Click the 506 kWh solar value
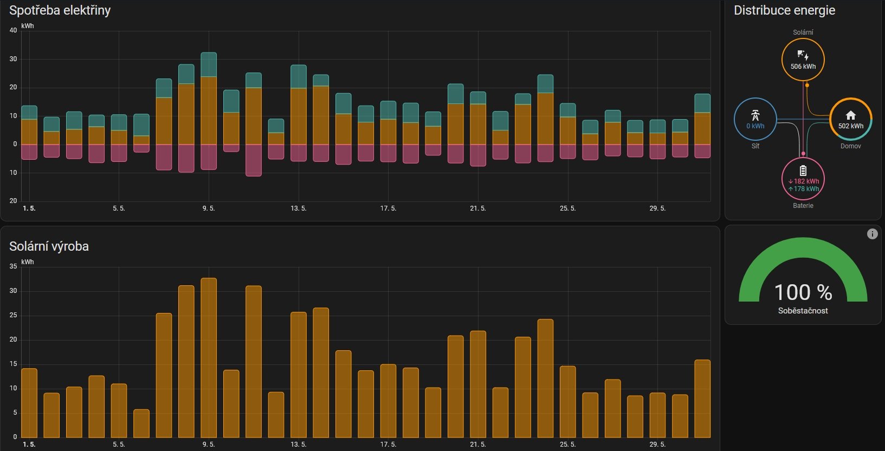The image size is (885, 451). pos(803,67)
